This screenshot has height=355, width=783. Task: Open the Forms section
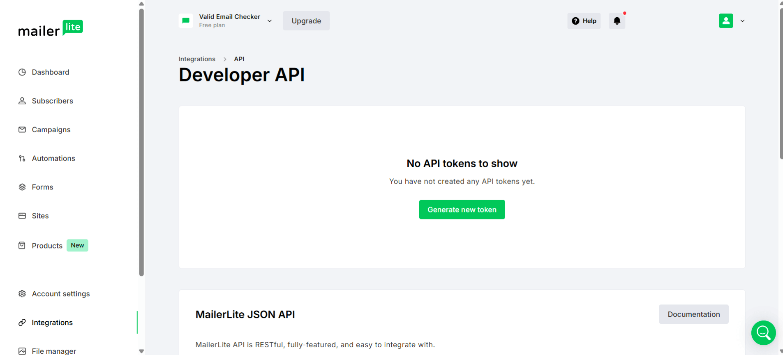point(43,187)
